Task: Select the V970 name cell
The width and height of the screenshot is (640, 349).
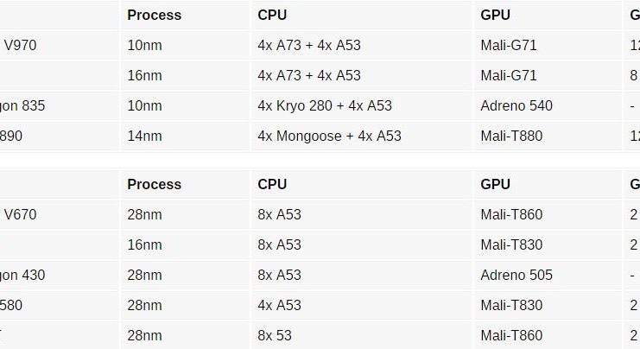Action: tap(21, 46)
